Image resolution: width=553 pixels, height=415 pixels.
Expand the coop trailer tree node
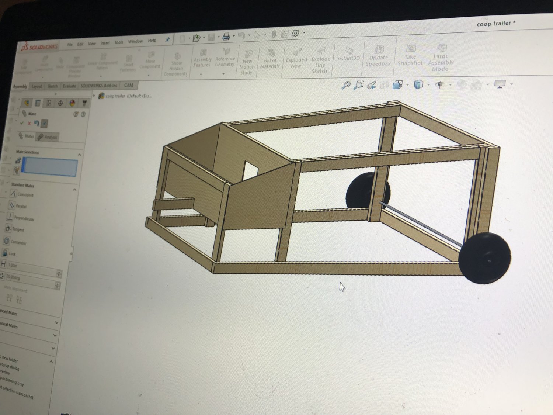[94, 96]
